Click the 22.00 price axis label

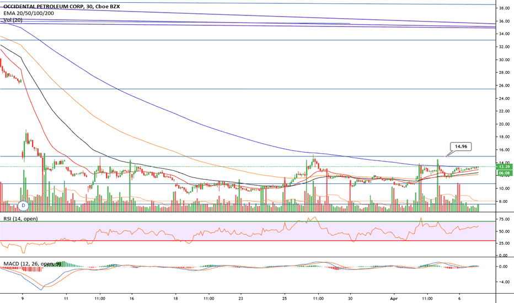point(504,111)
